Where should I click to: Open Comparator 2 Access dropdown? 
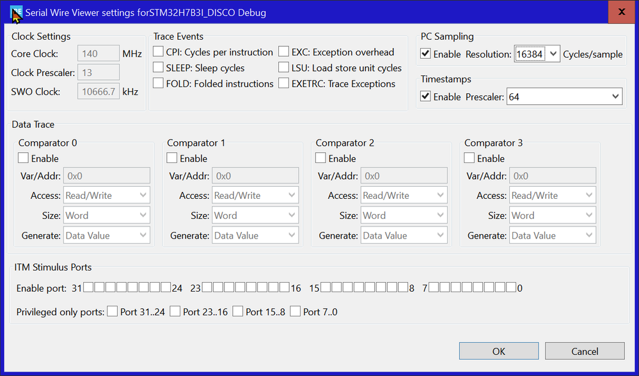[x=404, y=195]
